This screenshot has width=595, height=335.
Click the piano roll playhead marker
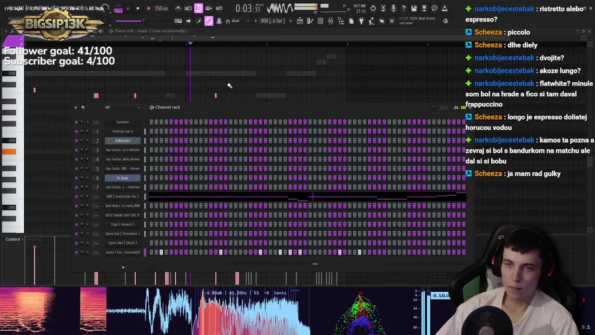190,43
